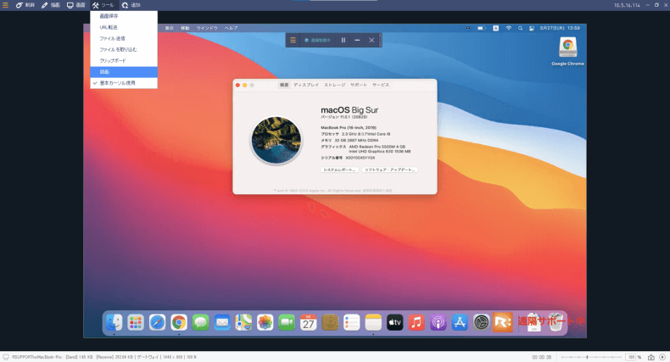Open the orange RemoteCall app in Dock

(x=502, y=323)
